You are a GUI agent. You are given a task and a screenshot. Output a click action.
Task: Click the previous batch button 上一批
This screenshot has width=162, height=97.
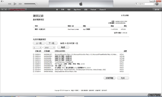[39, 43]
